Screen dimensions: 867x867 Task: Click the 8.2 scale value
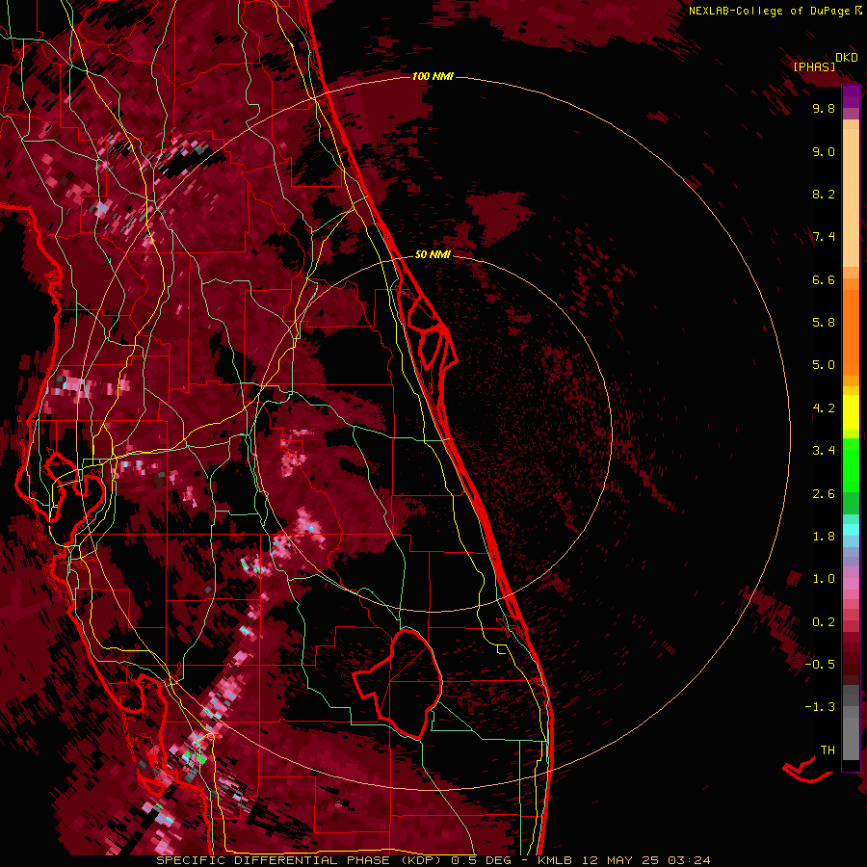(824, 194)
